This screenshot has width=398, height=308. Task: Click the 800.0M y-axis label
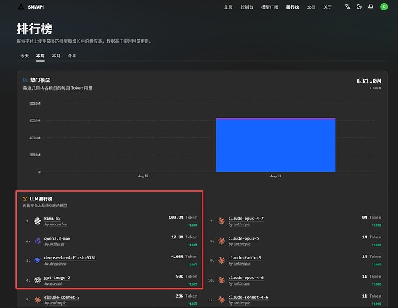click(35, 103)
